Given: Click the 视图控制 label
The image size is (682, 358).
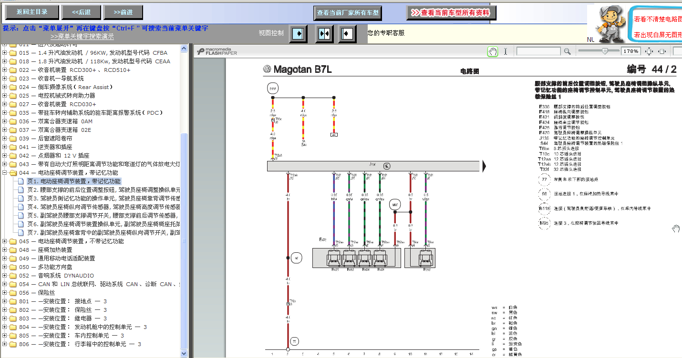Looking at the screenshot, I should coord(271,33).
